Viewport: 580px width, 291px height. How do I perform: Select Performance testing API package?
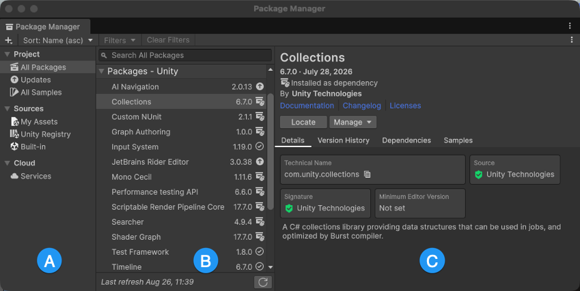point(181,192)
